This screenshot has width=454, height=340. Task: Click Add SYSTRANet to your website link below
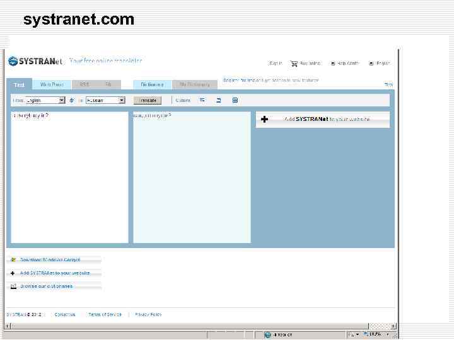(x=55, y=273)
